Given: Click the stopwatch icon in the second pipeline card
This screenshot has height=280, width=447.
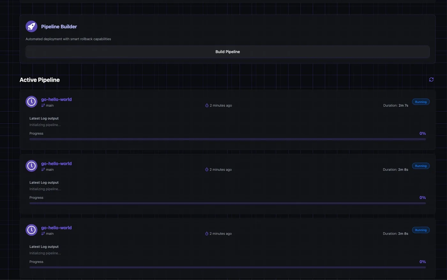Looking at the screenshot, I should coord(207,169).
